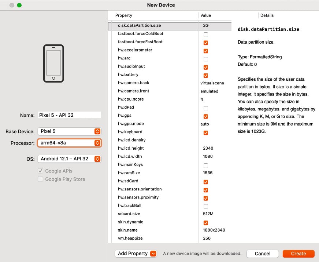Click the Details column header

(x=267, y=15)
